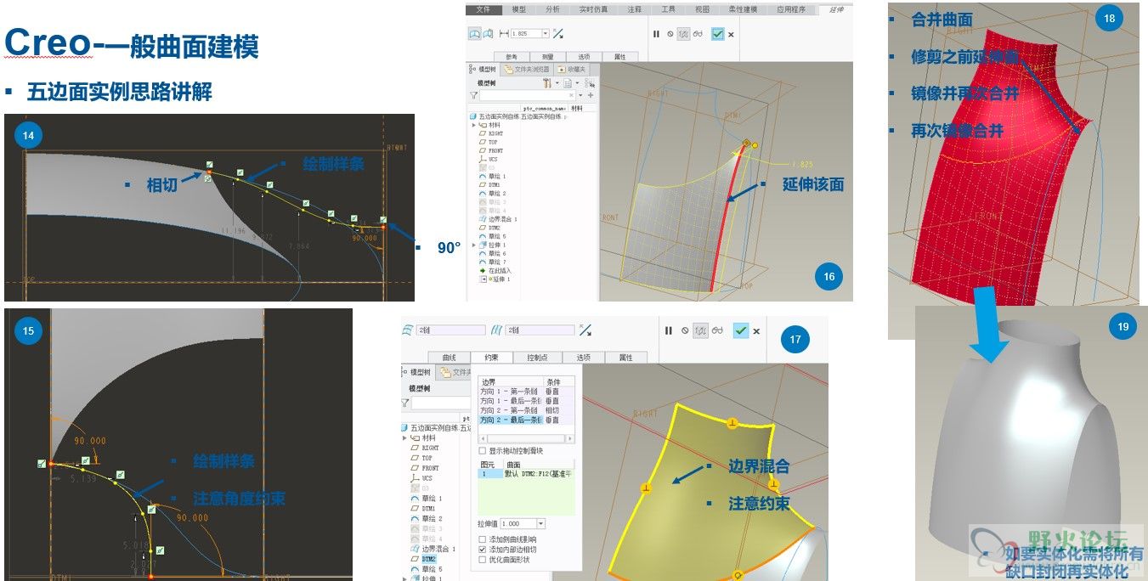The width and height of the screenshot is (1148, 581).
Task: Accept the 延伸 feature with the green check
Action: (x=718, y=34)
